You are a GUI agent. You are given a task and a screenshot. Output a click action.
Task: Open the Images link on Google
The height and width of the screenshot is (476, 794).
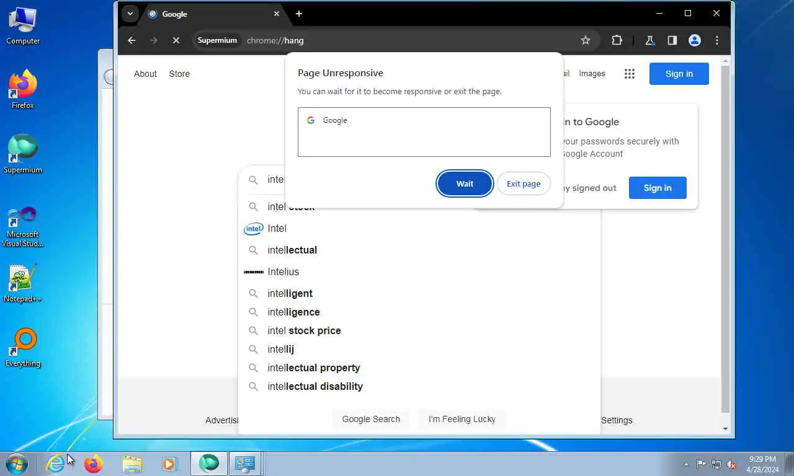click(x=592, y=74)
